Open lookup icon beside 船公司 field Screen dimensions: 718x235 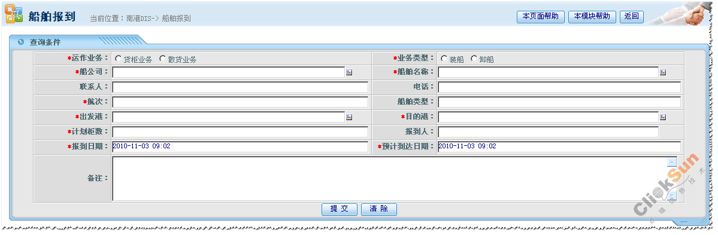coord(349,72)
